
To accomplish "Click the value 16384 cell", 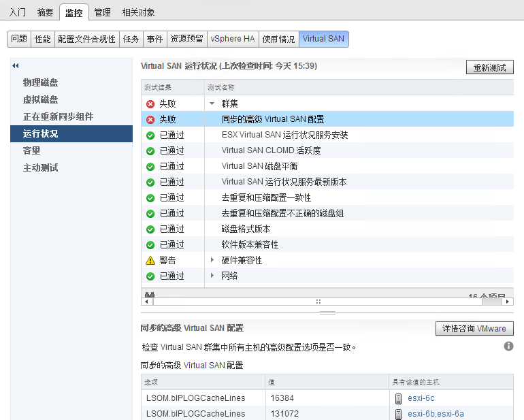I will click(x=327, y=398).
